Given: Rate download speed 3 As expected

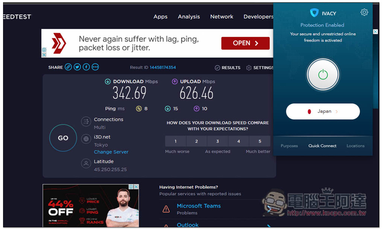Looking at the screenshot, I should [x=218, y=141].
